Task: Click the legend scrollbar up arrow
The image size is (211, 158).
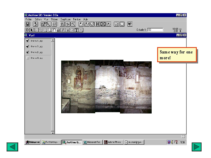Action: click(x=53, y=40)
